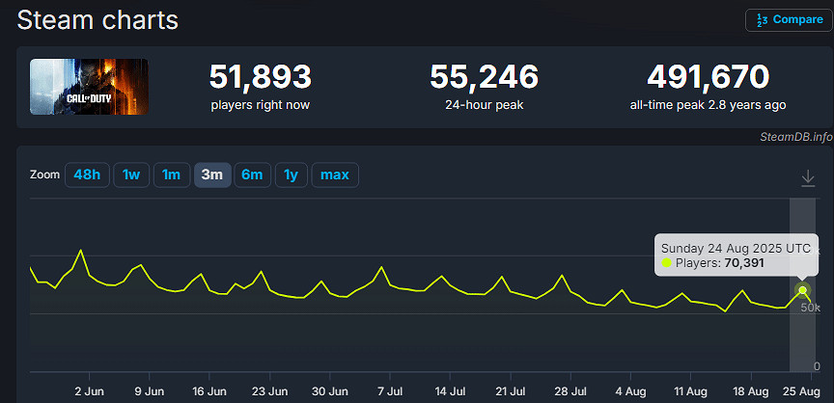The image size is (834, 403).
Task: Open the chart export download menu
Action: (x=808, y=178)
